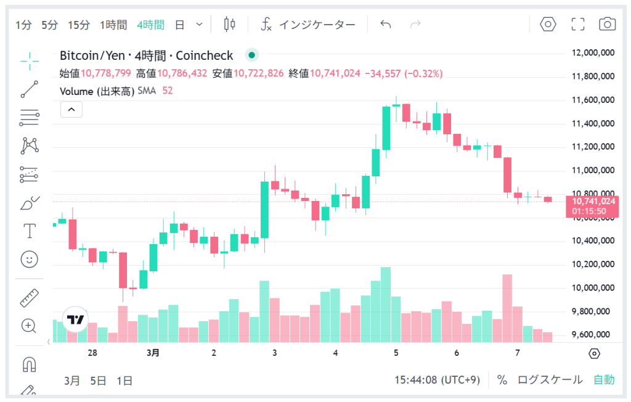Select the text annotation tool

[x=30, y=231]
